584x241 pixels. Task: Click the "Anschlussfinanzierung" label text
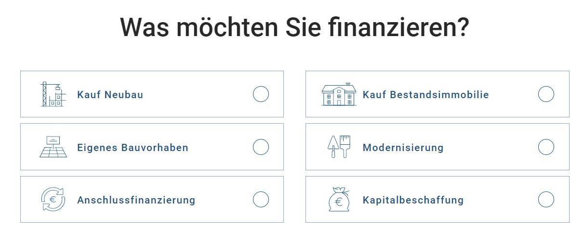pyautogui.click(x=136, y=200)
